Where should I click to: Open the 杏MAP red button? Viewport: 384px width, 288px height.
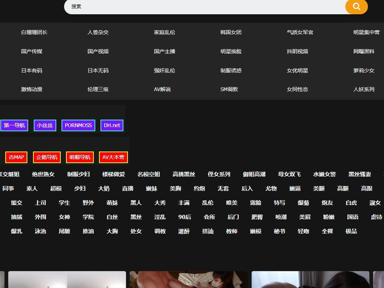pyautogui.click(x=16, y=157)
